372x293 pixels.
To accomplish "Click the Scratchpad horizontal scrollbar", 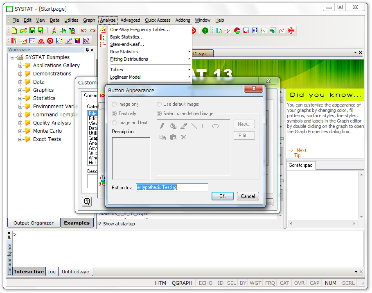I will (322, 223).
